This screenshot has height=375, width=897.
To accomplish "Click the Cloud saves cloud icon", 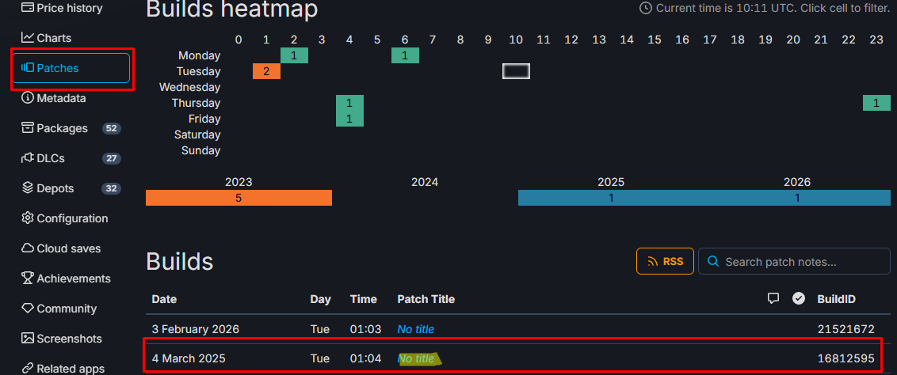I will tap(28, 248).
